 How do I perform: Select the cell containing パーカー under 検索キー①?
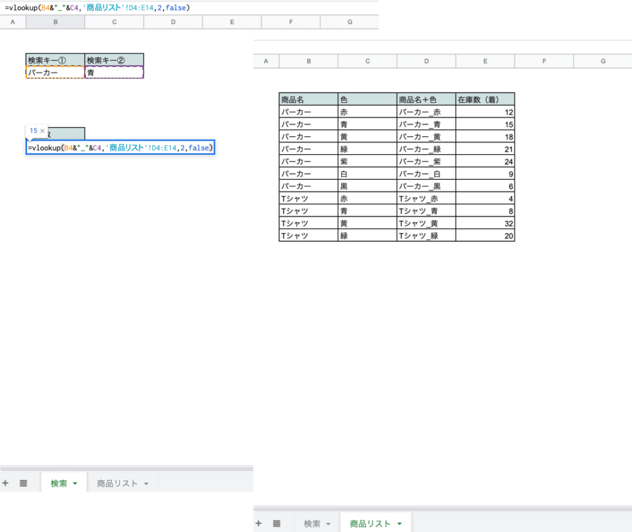[55, 72]
